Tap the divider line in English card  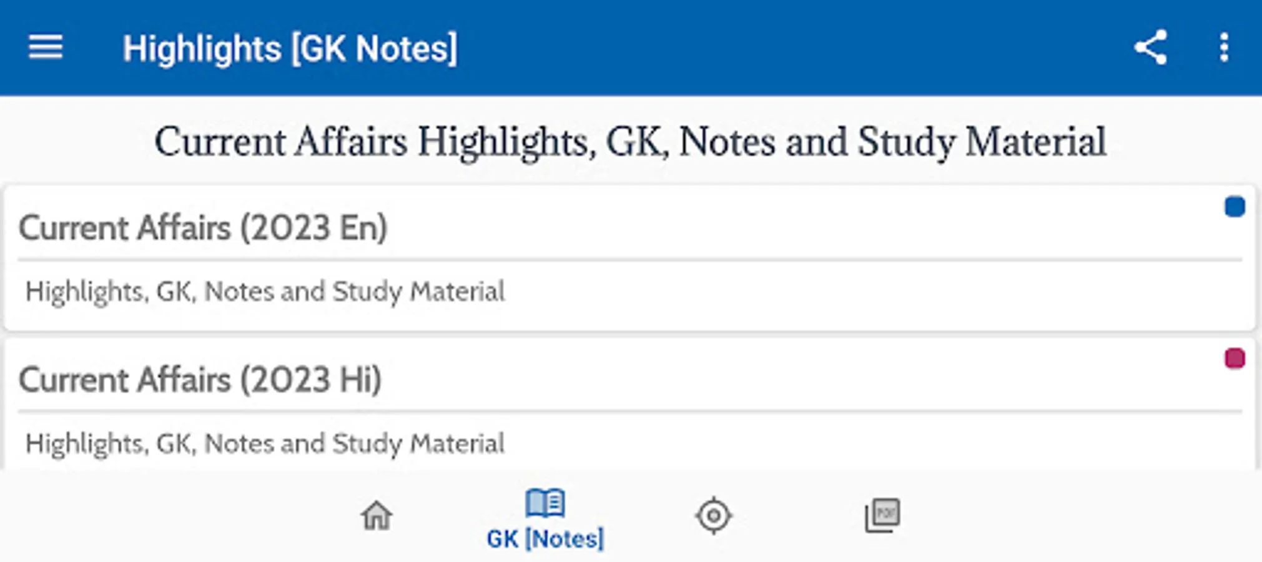[x=630, y=259]
